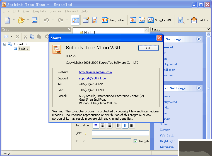Click the Publish toolbar icon
This screenshot has height=156, width=212.
[201, 20]
